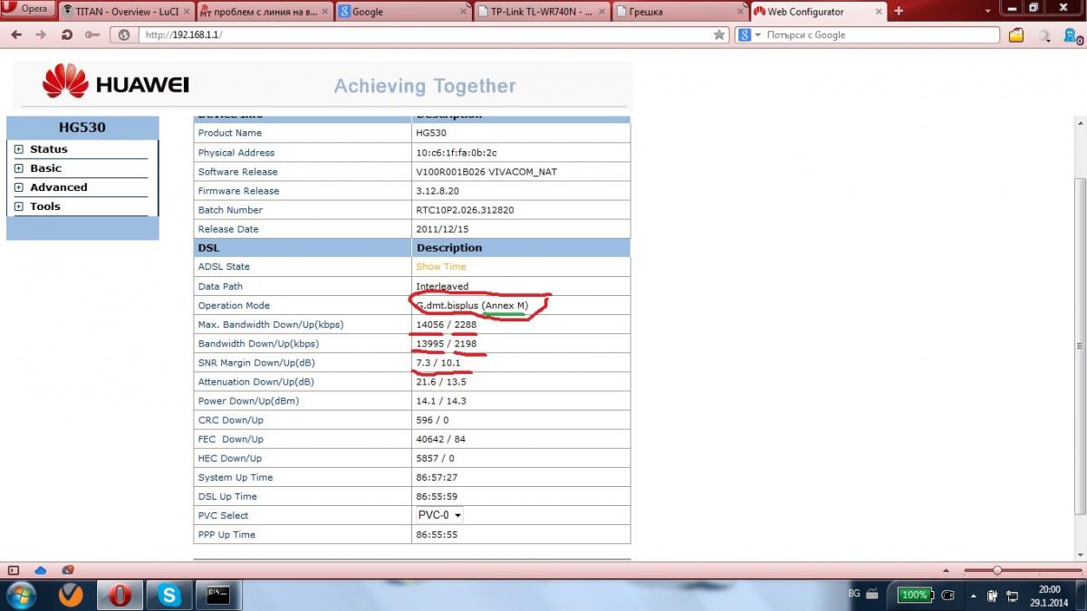The image size is (1087, 611).
Task: Expand the Tools menu section
Action: point(18,206)
